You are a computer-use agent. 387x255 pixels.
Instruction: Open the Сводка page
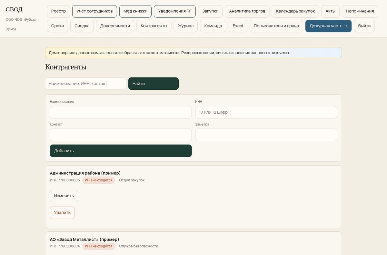(x=82, y=26)
